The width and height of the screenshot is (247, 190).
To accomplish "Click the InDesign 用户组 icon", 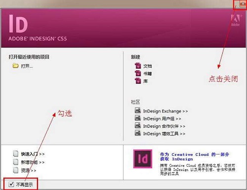I will pyautogui.click(x=138, y=118).
